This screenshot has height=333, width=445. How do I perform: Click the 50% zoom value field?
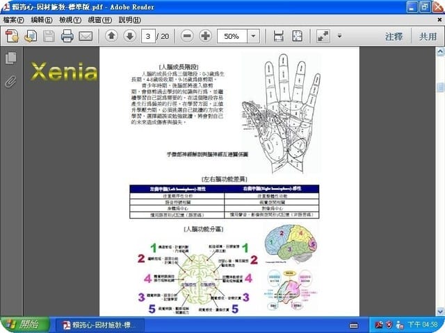(232, 36)
